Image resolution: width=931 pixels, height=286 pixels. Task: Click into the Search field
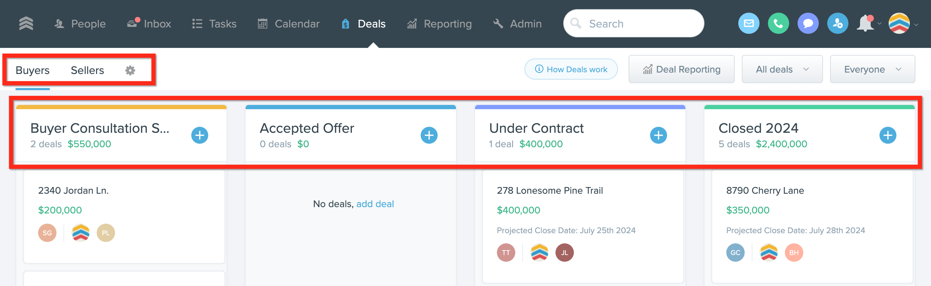click(633, 24)
